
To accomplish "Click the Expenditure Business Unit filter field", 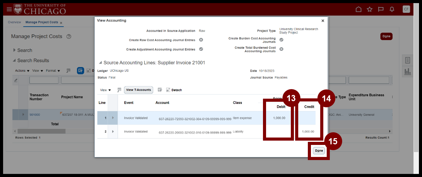I will tap(369, 80).
